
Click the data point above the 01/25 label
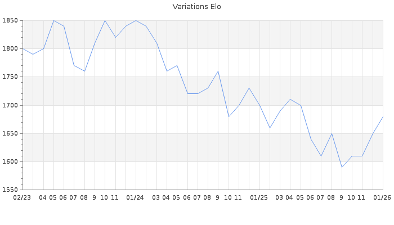259,105
